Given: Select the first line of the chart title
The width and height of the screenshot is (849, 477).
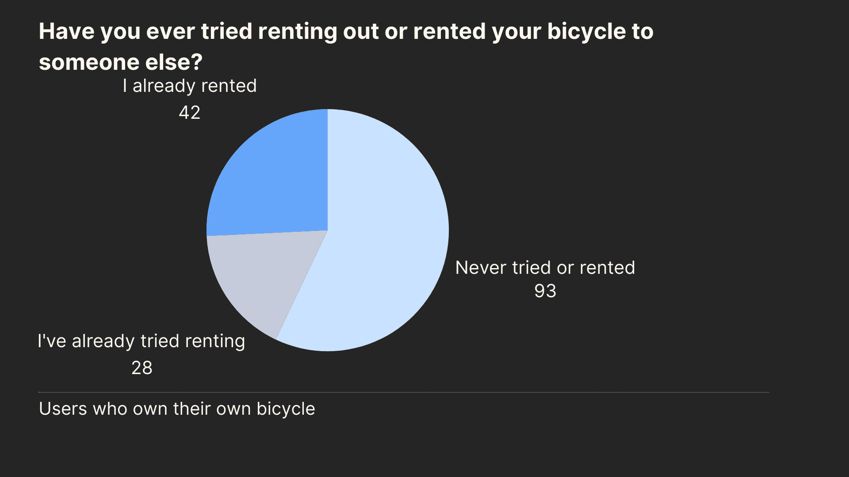Looking at the screenshot, I should (346, 32).
